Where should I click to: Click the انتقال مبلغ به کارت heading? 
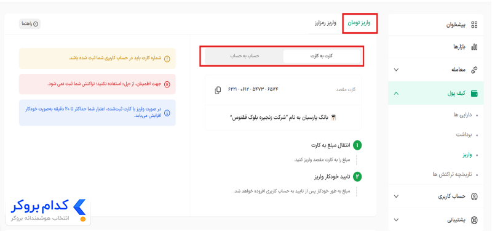330,145
